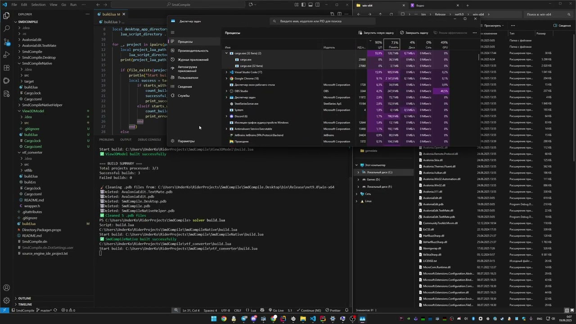Expand the TIMELINE section in Explorer

(x=16, y=305)
